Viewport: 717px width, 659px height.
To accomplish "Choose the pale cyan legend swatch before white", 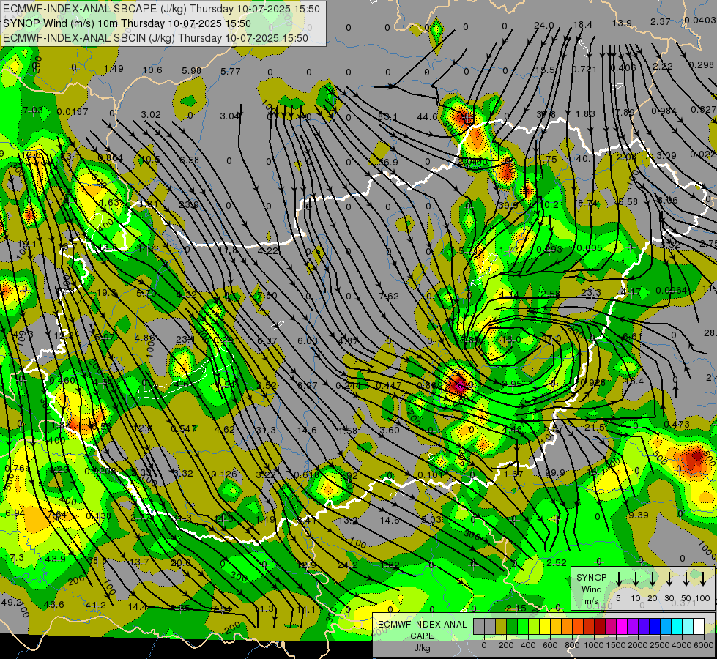I will pyautogui.click(x=687, y=626).
